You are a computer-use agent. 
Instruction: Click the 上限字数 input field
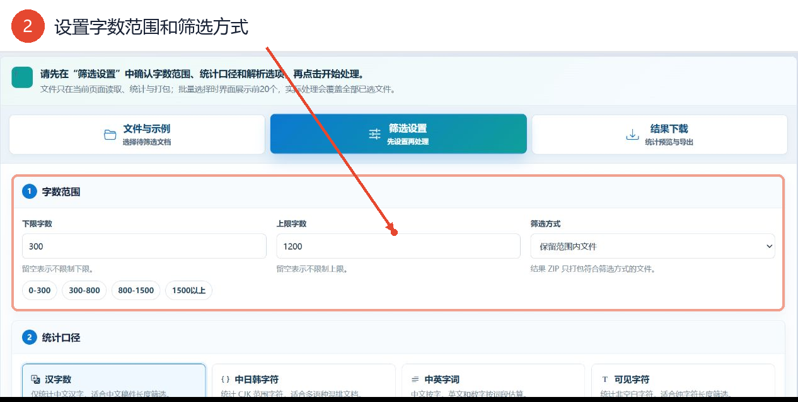tap(398, 246)
